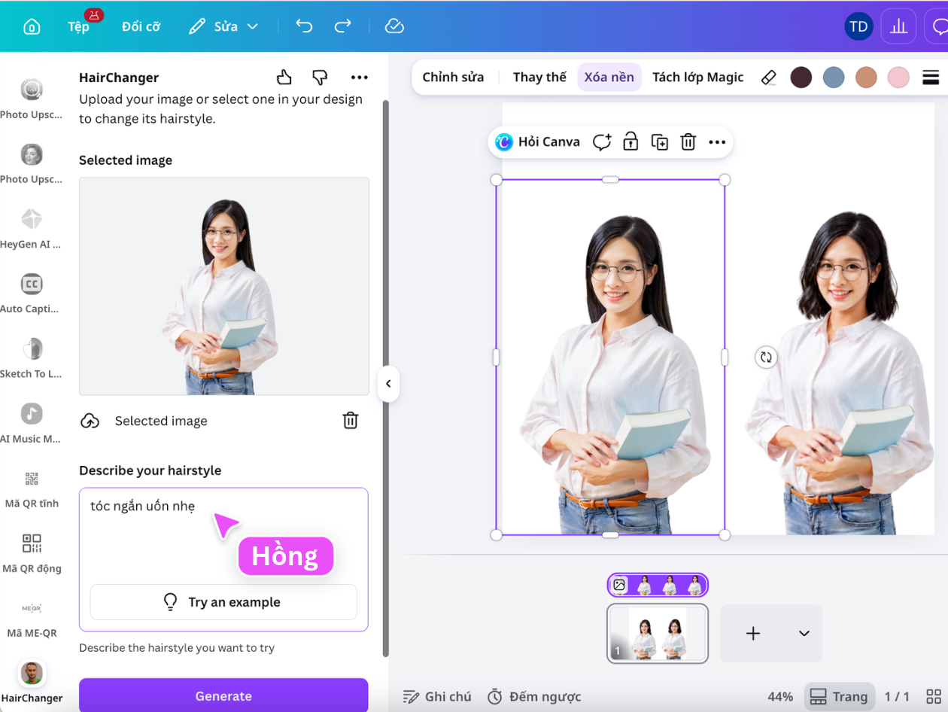This screenshot has width=948, height=712.
Task: Toggle the Trang pages view
Action: pos(839,696)
